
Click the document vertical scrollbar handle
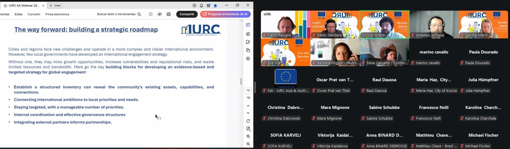pyautogui.click(x=241, y=81)
